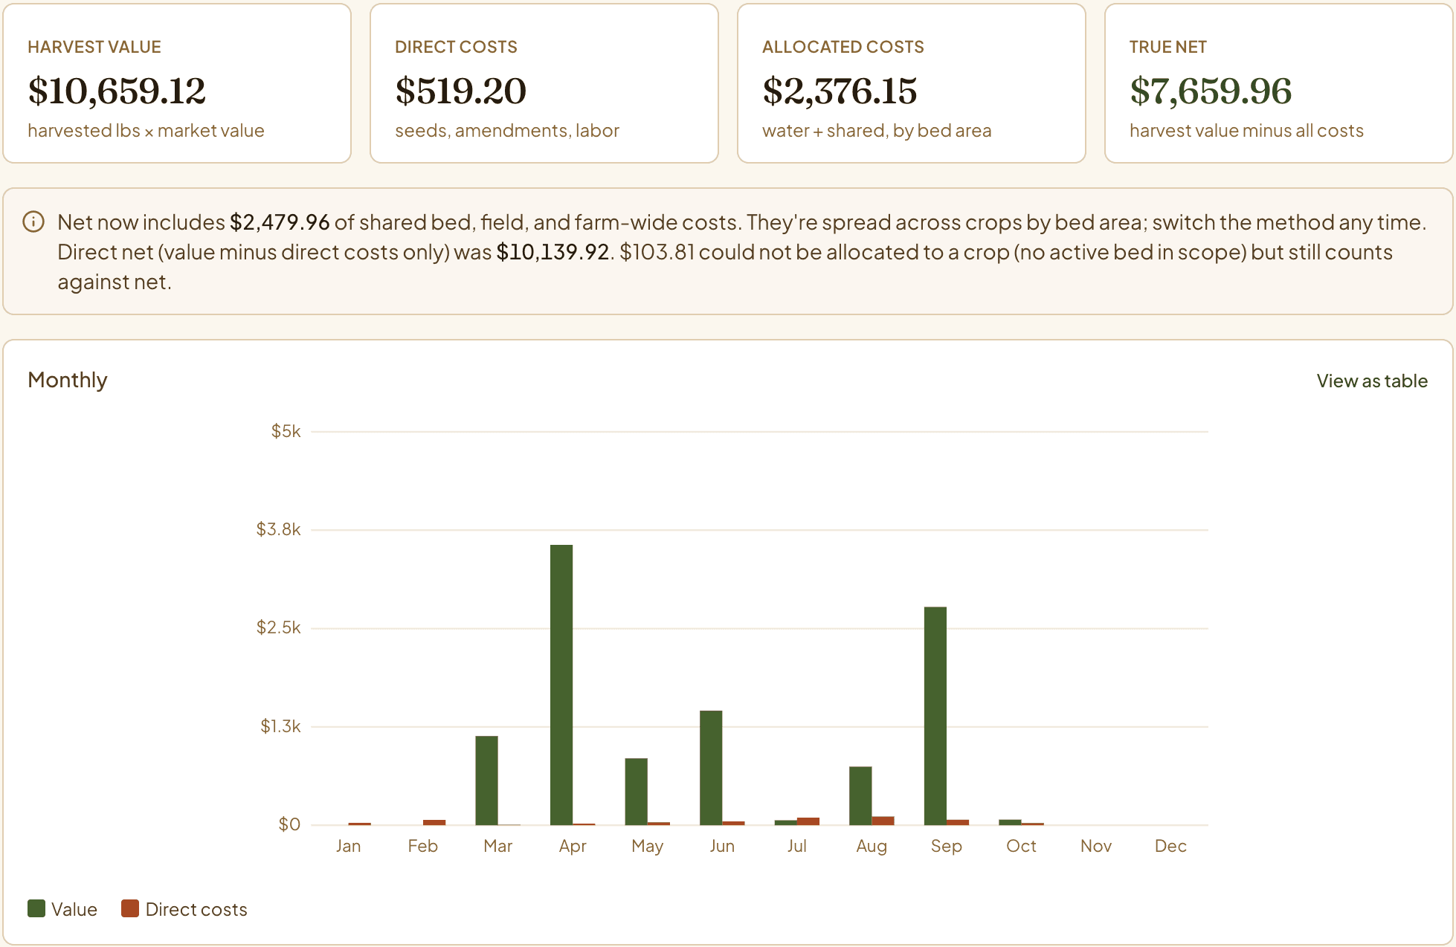Click the Harvest Value amount $10,659.12
Viewport: 1456px width, 947px height.
click(x=117, y=91)
